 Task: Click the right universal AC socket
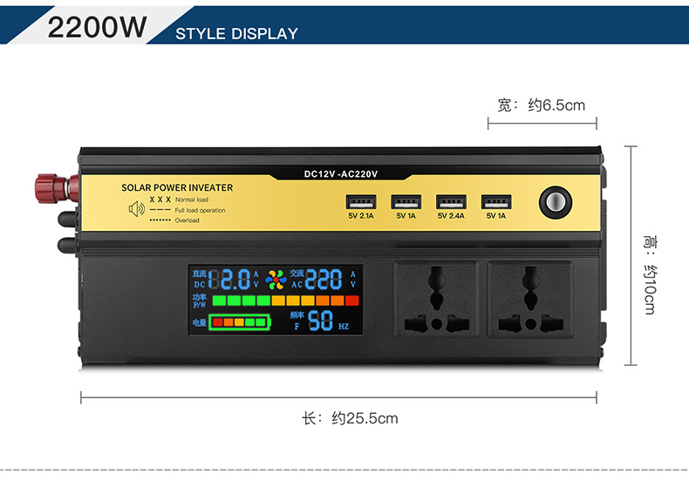(x=530, y=300)
